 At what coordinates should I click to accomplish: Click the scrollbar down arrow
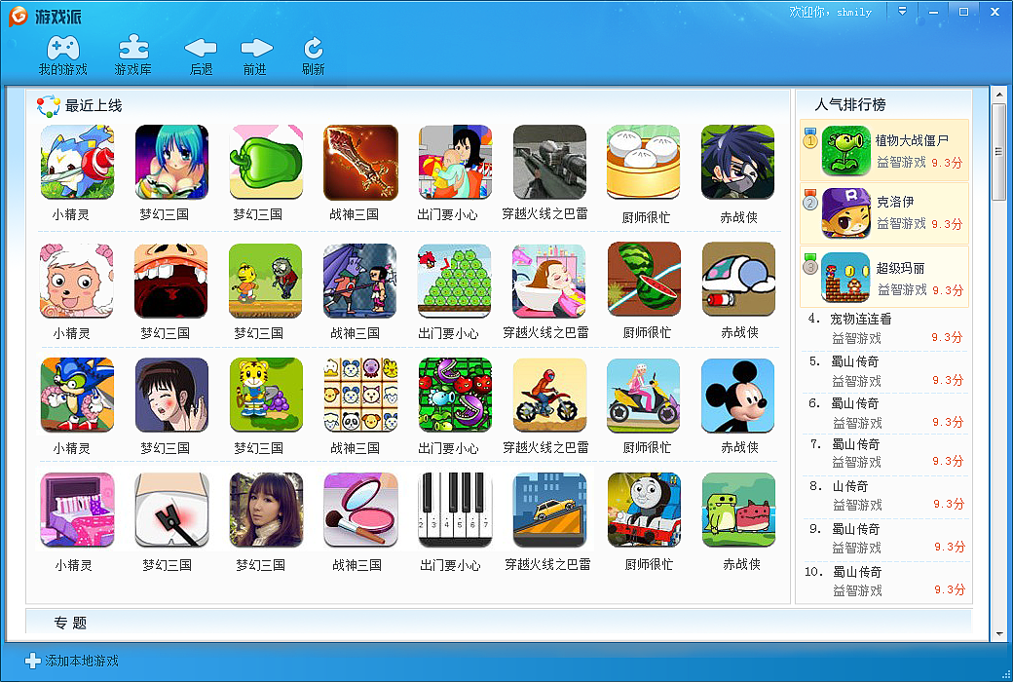[999, 633]
